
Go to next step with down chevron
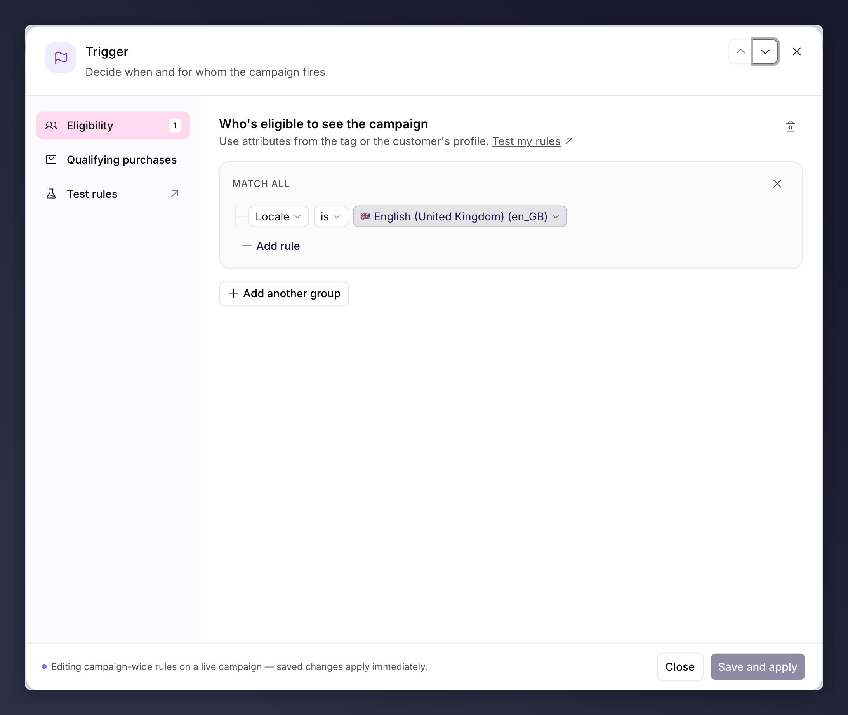(x=765, y=51)
